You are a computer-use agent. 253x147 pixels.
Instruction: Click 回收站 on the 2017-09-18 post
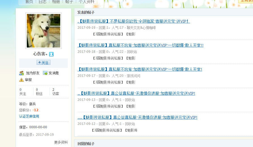[x=132, y=52]
